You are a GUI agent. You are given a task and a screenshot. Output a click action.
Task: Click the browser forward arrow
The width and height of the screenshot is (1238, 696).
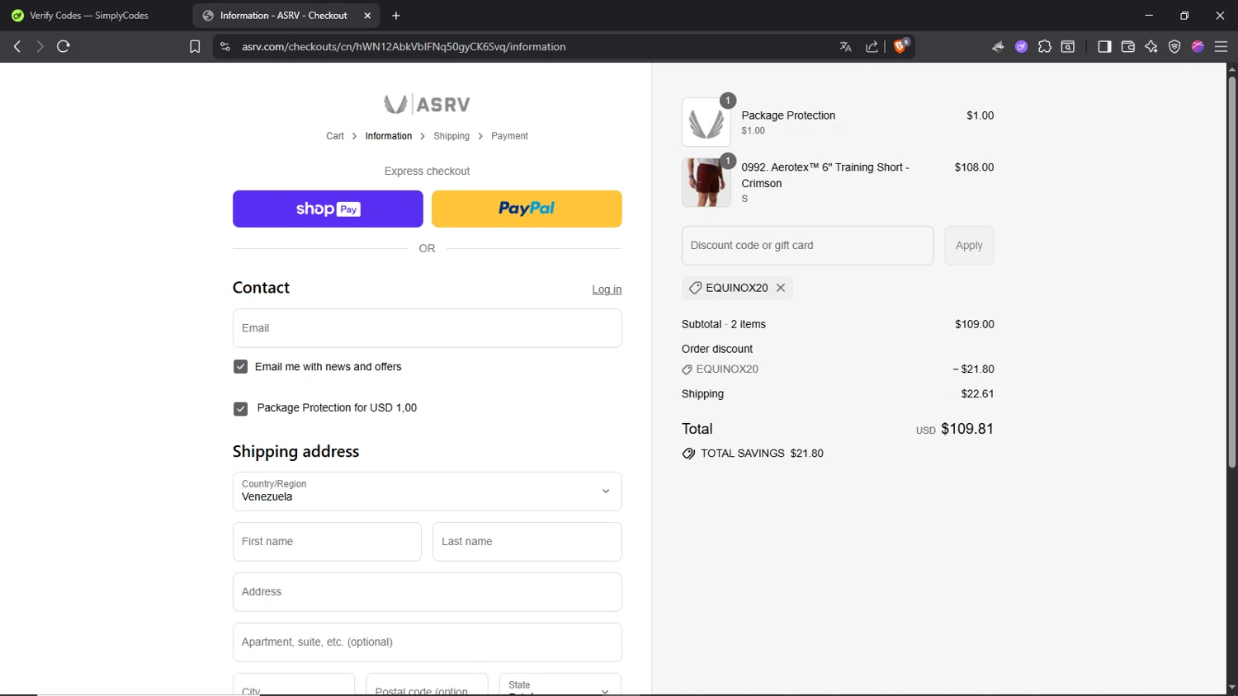pos(40,47)
